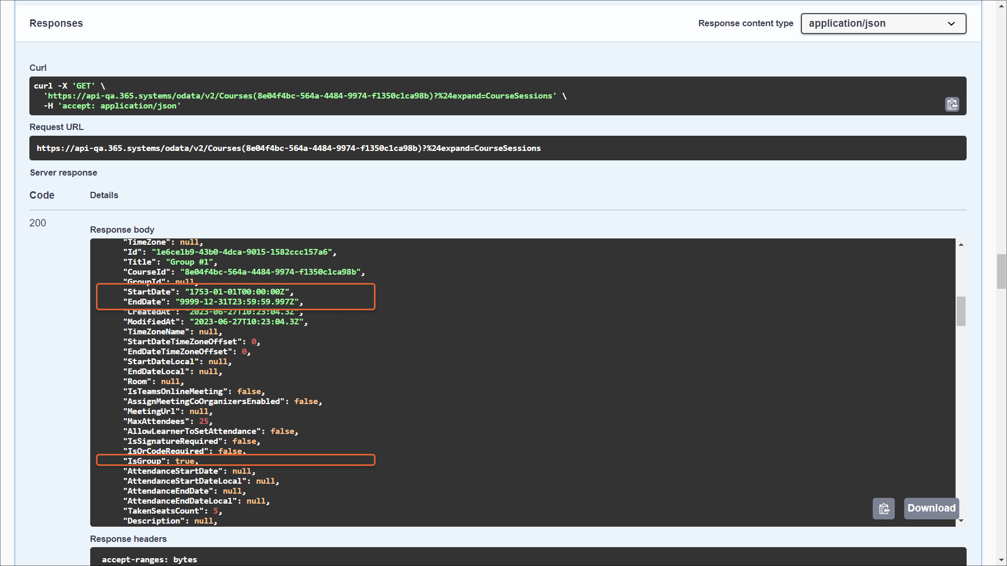This screenshot has width=1007, height=566.
Task: Copy the response body to clipboard
Action: [x=884, y=508]
